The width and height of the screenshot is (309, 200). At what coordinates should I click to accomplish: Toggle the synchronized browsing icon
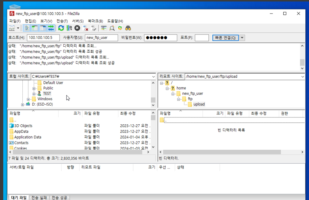120,28
